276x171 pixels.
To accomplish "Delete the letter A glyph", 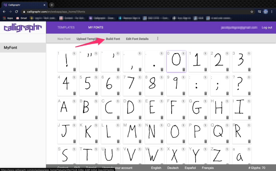I will 74,117.
